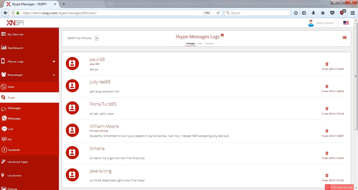Delete the paul-58 conversation via trash icon

tap(327, 64)
